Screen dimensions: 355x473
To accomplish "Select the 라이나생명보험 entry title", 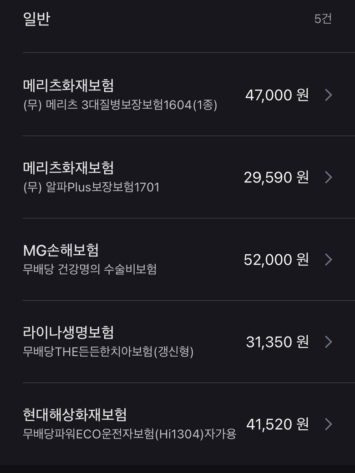I will pos(68,332).
